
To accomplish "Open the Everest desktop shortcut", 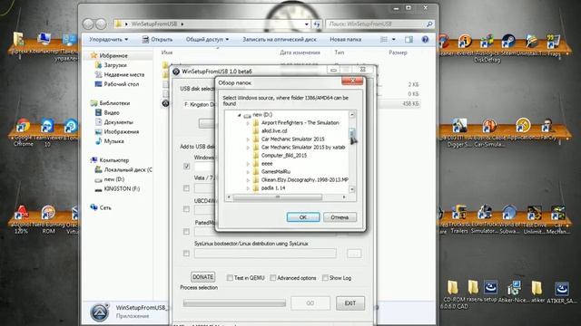I will coord(464,44).
